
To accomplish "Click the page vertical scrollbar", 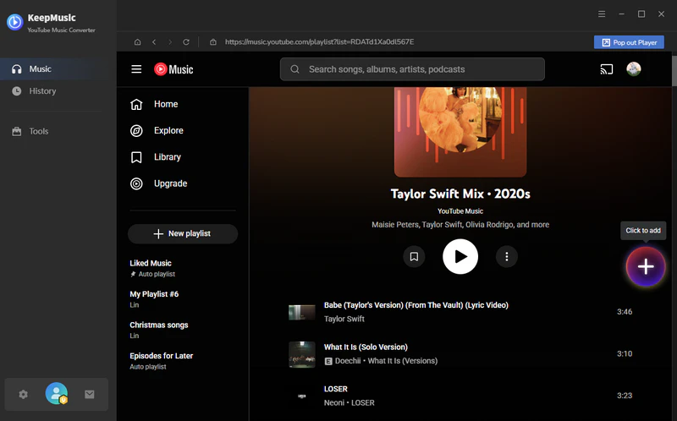I will (x=674, y=70).
